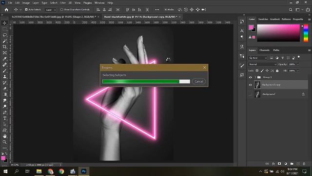Show more align options ellipsis
Screen dimensions: 312x176
pos(157,10)
